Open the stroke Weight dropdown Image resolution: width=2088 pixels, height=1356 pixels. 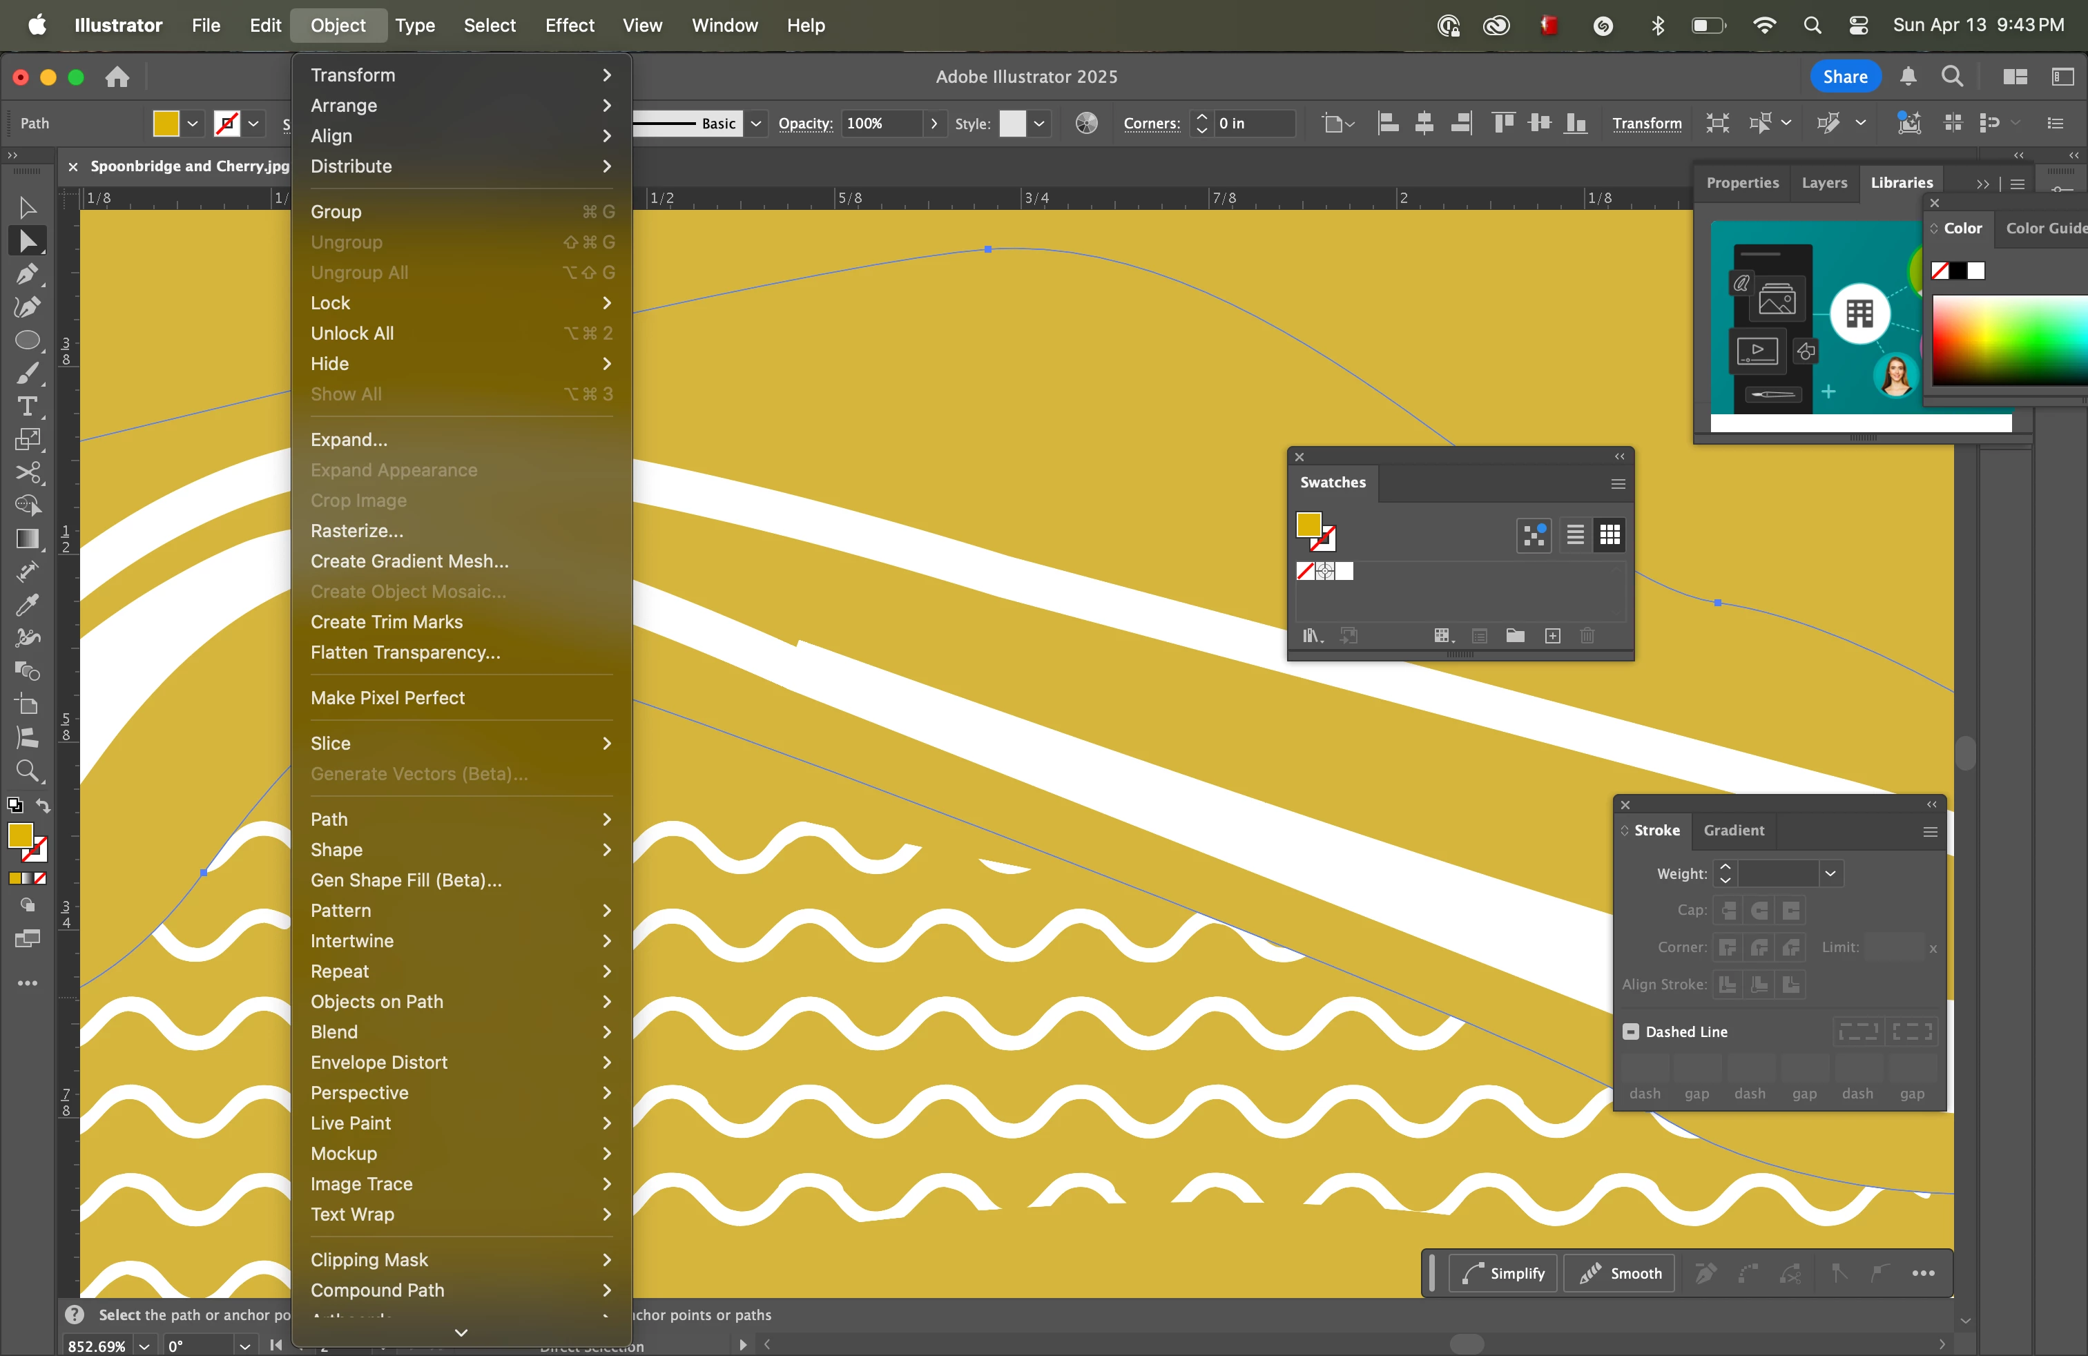(1830, 873)
